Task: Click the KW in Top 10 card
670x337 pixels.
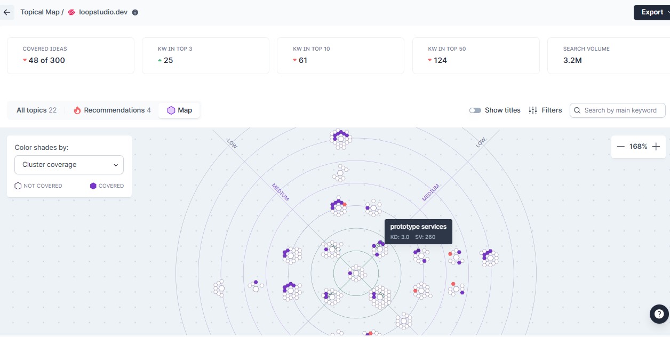Action: coord(340,55)
